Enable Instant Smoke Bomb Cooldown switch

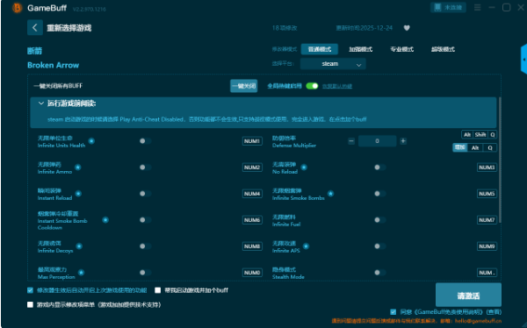[145, 220]
